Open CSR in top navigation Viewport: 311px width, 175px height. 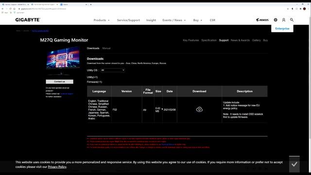tap(212, 20)
